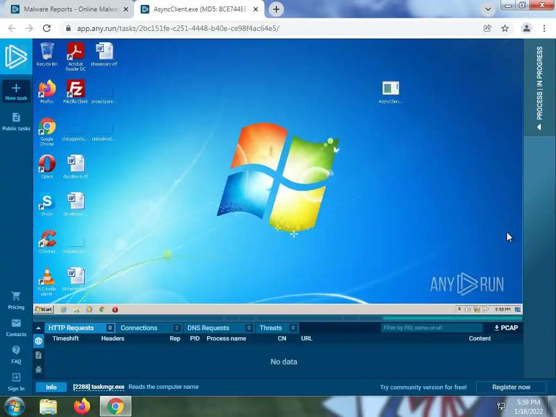Go back to previous page

tap(12, 28)
